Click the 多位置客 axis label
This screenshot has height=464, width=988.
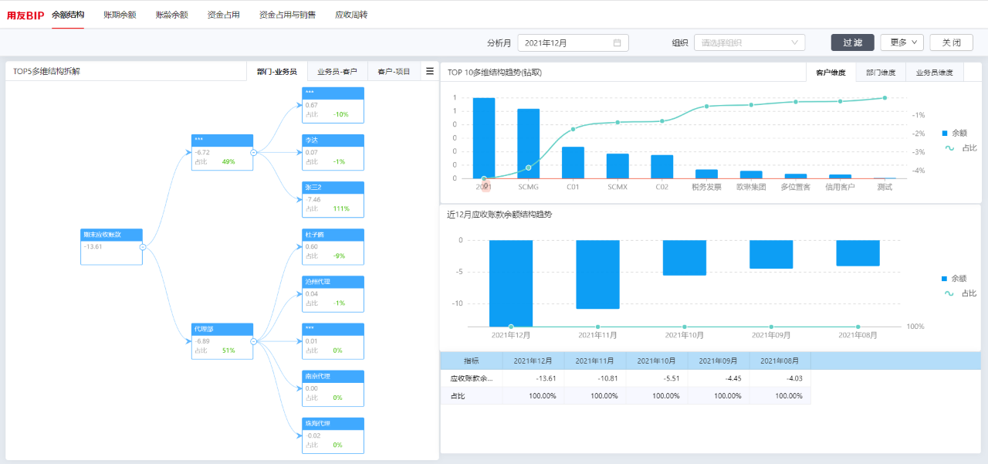pyautogui.click(x=796, y=188)
